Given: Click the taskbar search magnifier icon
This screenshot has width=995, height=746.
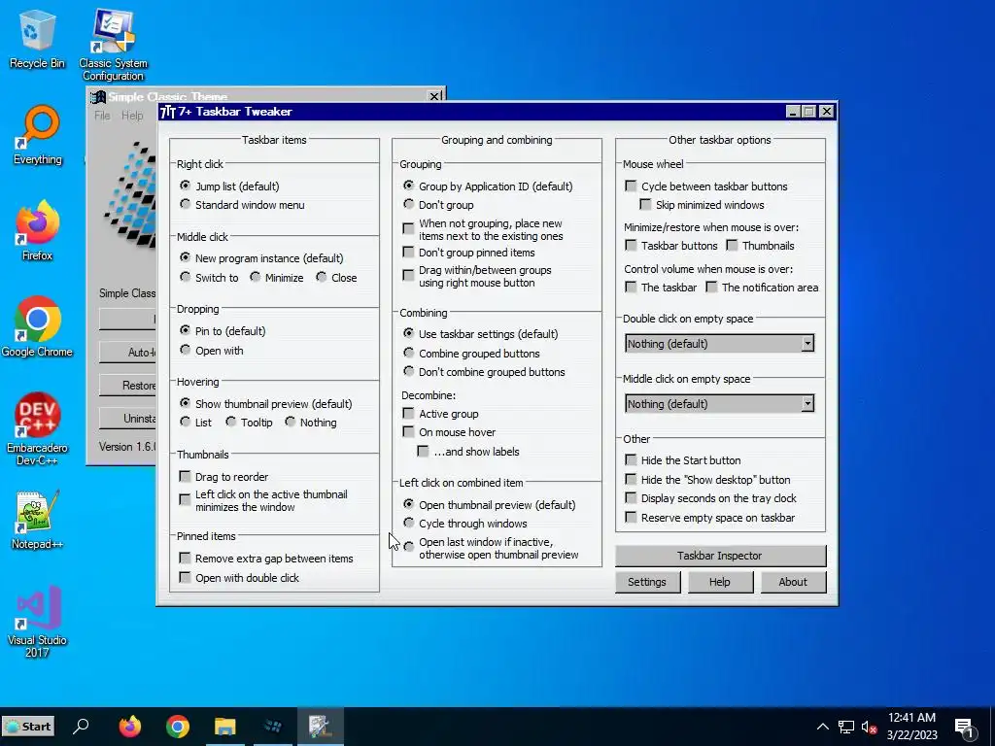Looking at the screenshot, I should click(81, 726).
